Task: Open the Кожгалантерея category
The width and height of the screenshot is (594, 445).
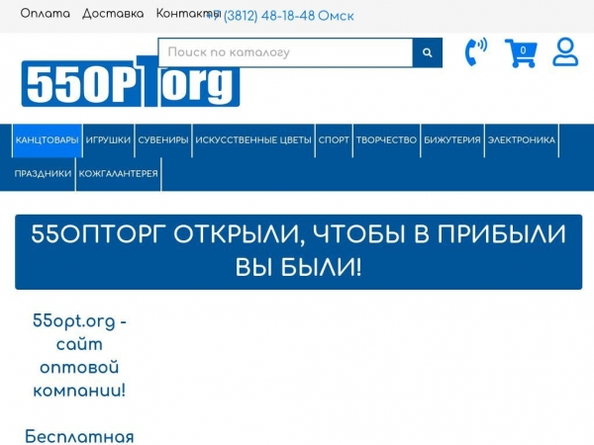Action: tap(118, 174)
